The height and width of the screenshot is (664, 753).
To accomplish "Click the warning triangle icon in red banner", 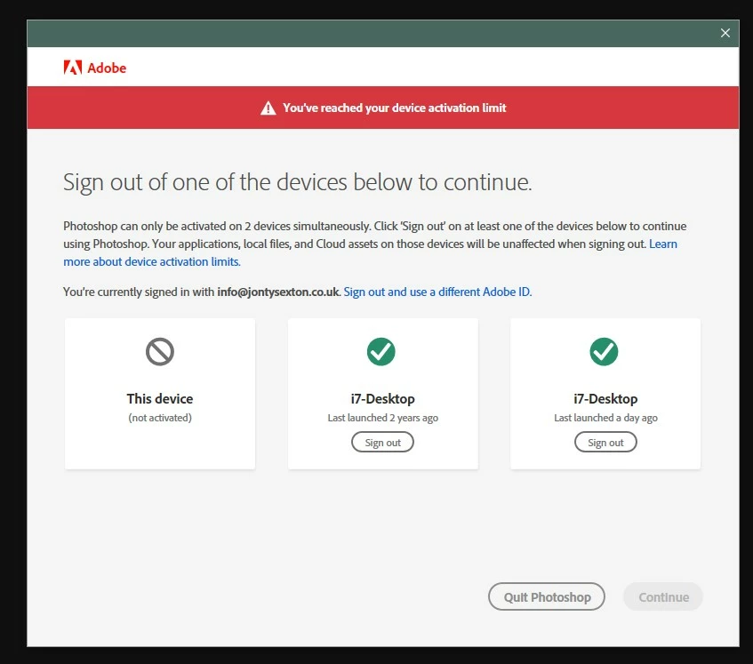I will [x=268, y=108].
